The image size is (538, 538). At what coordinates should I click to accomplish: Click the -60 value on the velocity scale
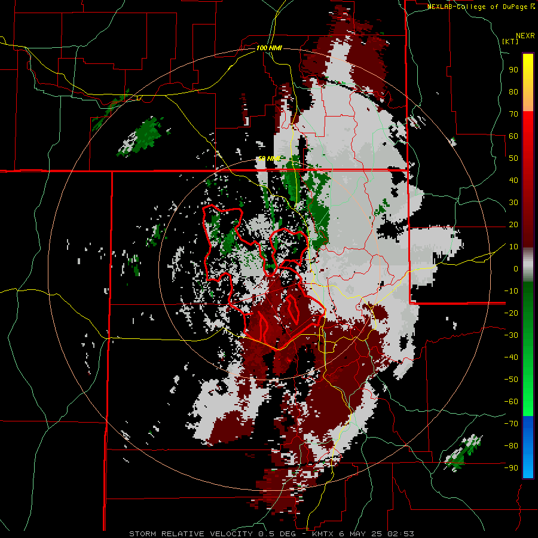[511, 402]
